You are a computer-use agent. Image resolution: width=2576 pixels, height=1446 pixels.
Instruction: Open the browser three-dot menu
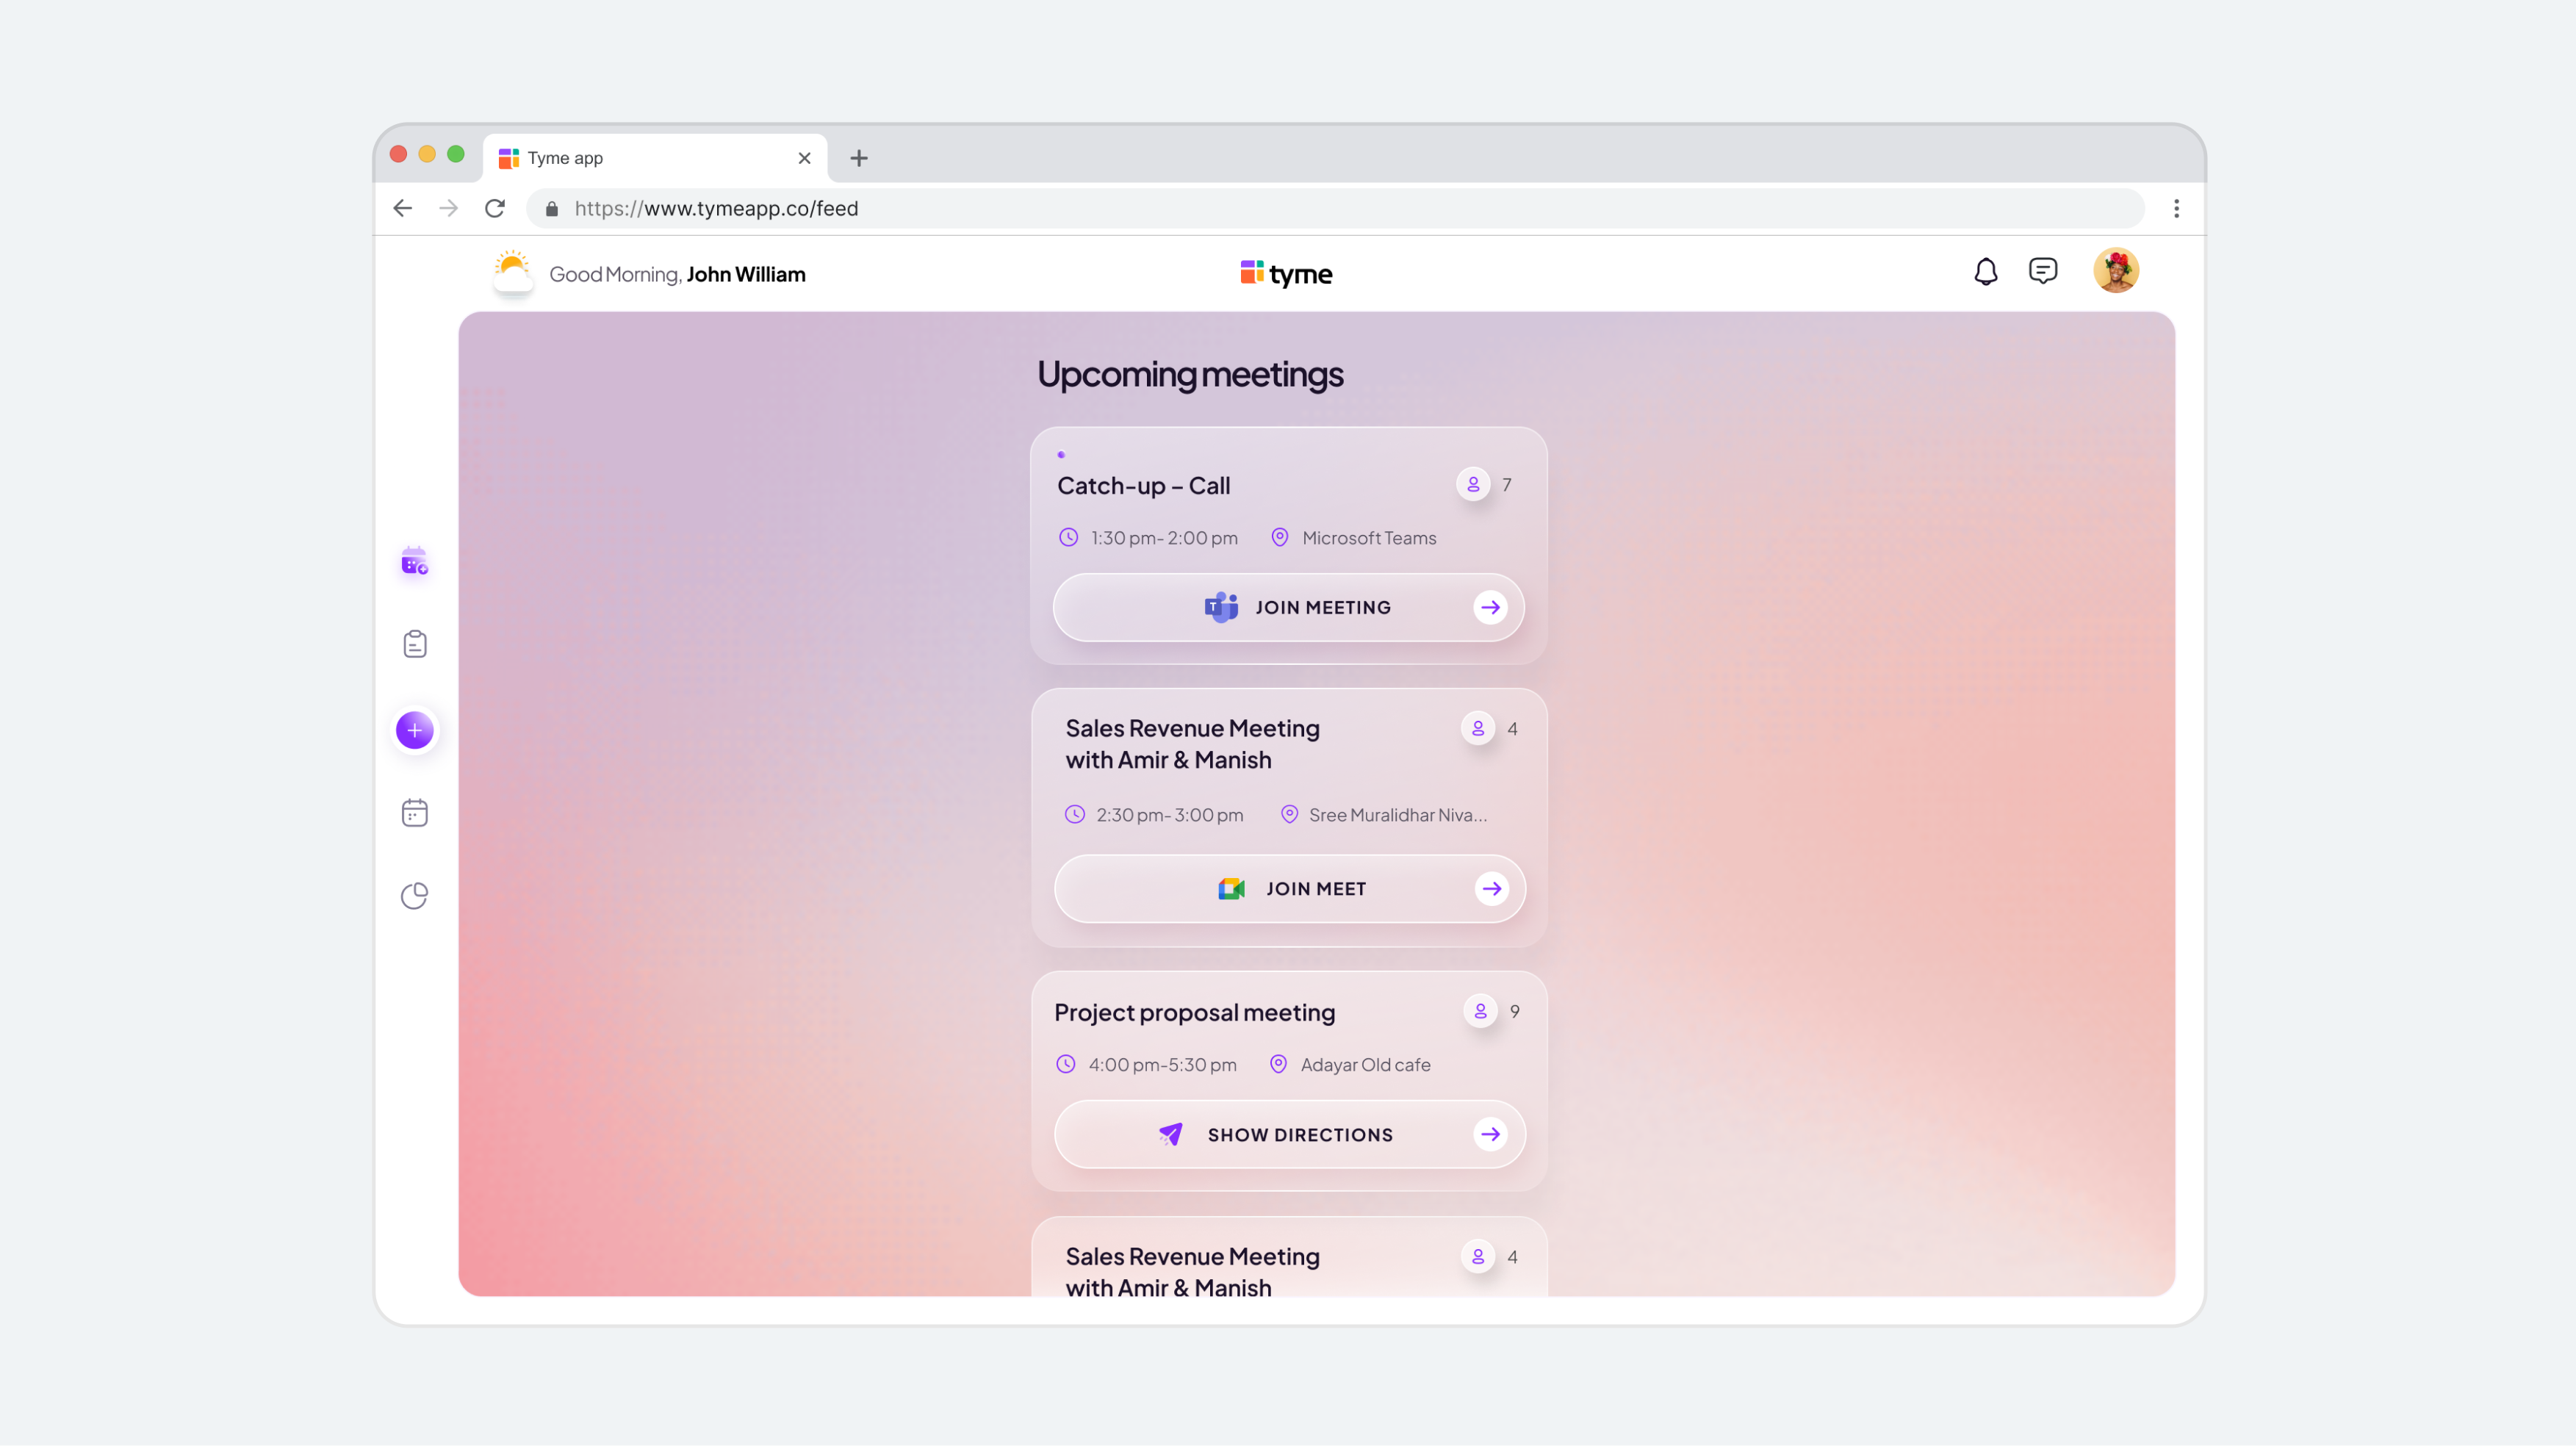click(x=2176, y=208)
